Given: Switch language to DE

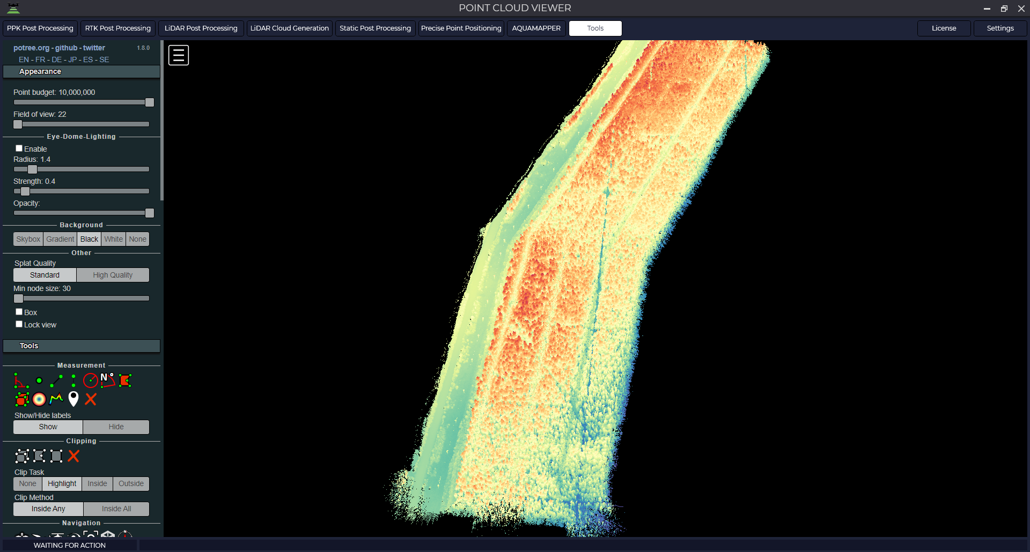Looking at the screenshot, I should [56, 59].
